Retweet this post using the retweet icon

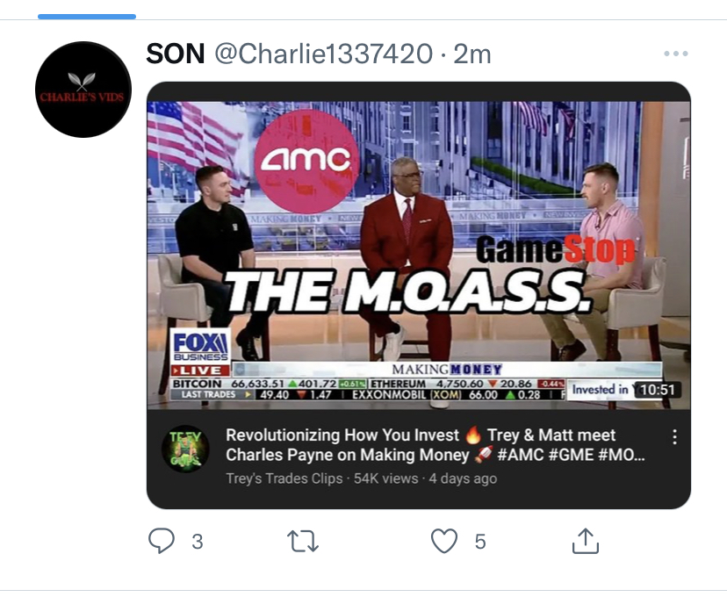pyautogui.click(x=303, y=541)
